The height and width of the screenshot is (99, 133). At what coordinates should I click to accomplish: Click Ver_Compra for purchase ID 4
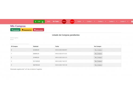point(98,65)
